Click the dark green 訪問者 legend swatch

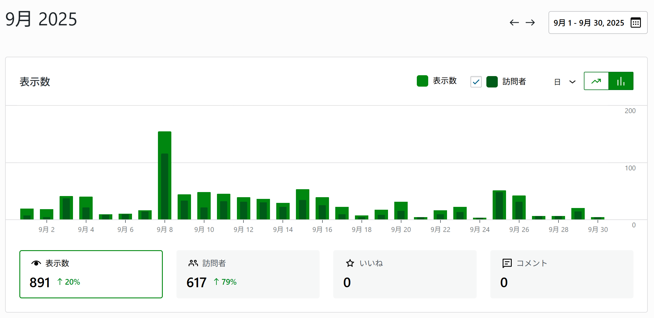492,82
